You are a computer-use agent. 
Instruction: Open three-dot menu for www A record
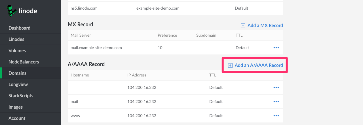click(x=276, y=116)
